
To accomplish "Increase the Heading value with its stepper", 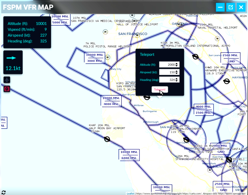I will coord(177,78).
